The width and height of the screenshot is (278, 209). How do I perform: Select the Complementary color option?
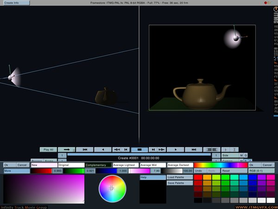pos(98,165)
